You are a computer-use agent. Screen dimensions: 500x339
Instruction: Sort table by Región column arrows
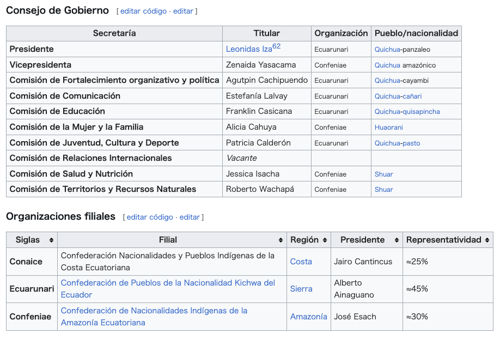[x=325, y=240]
